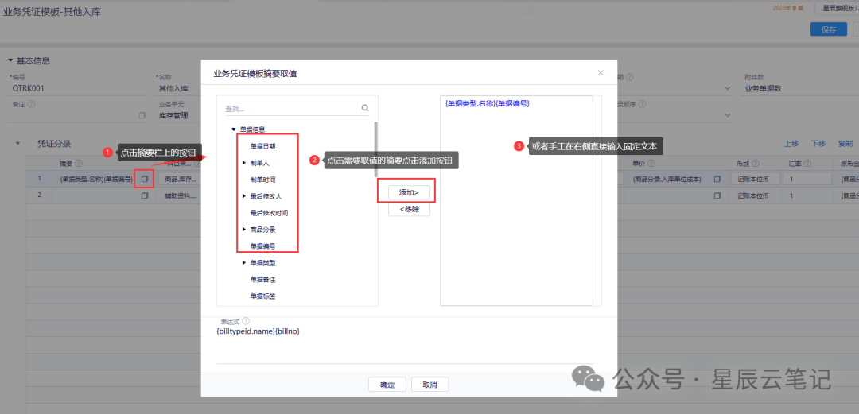Viewport: 859px width, 414px height.
Task: Click the tree list vertical scrollbar
Action: coord(375,149)
